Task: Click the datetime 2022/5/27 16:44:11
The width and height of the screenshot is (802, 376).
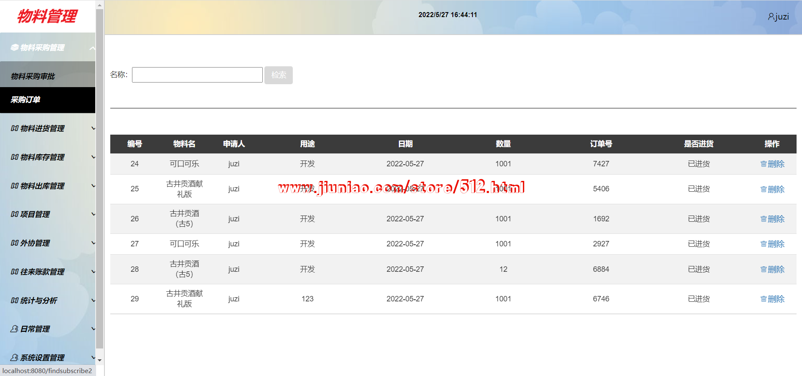Action: click(448, 15)
